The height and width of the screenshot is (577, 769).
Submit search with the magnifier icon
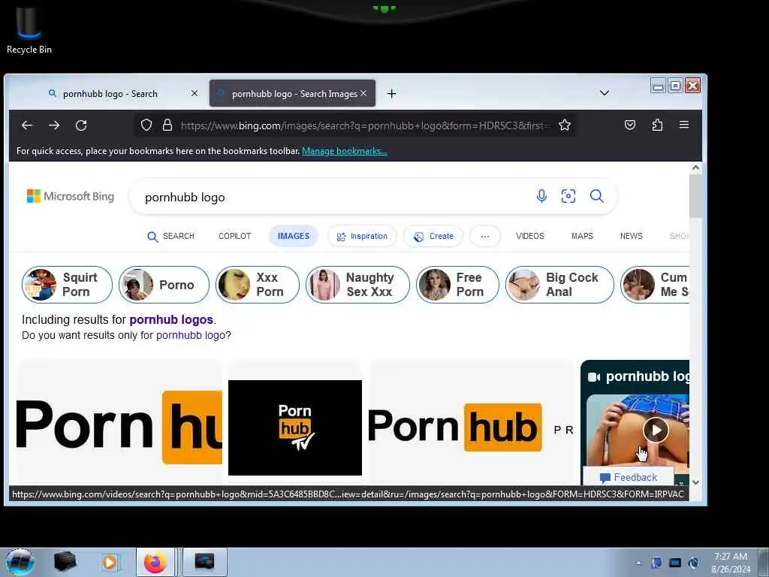tap(596, 196)
